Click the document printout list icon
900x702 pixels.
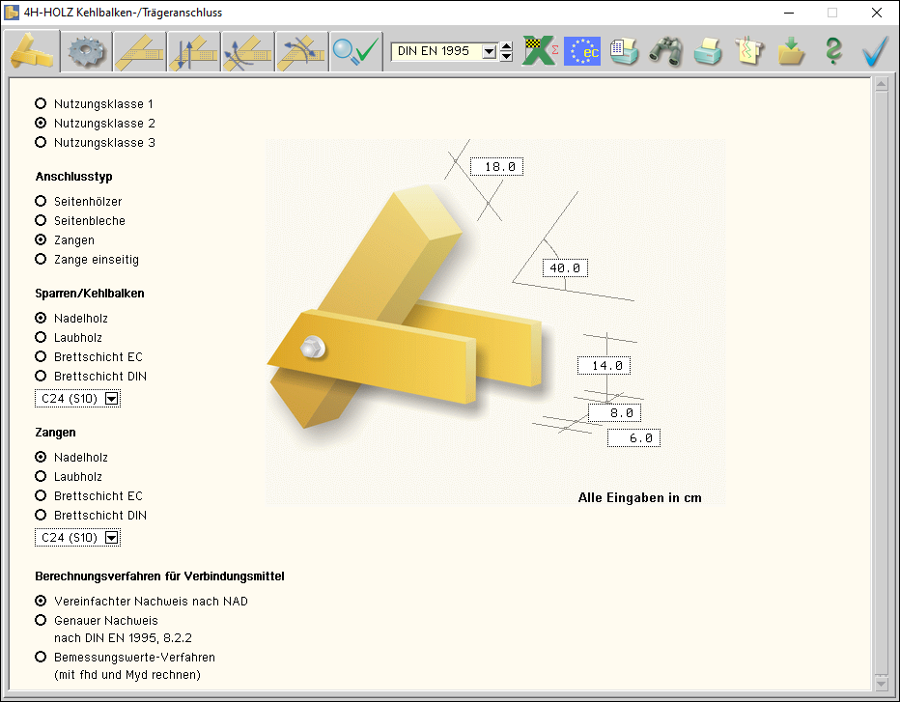tap(624, 51)
